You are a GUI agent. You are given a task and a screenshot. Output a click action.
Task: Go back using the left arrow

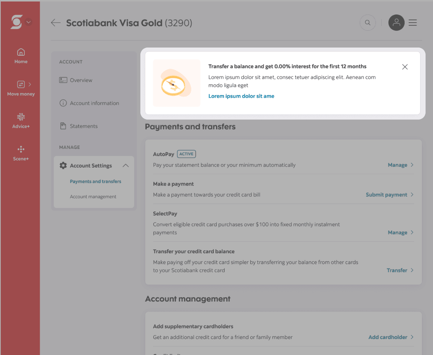point(55,23)
